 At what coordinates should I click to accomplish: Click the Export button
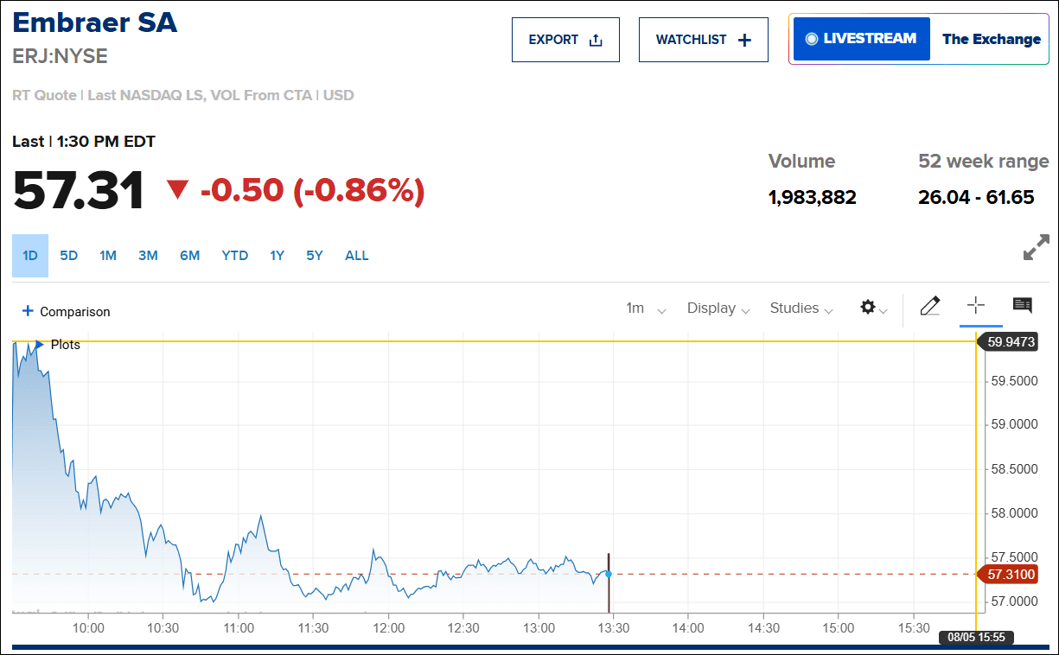[x=565, y=40]
